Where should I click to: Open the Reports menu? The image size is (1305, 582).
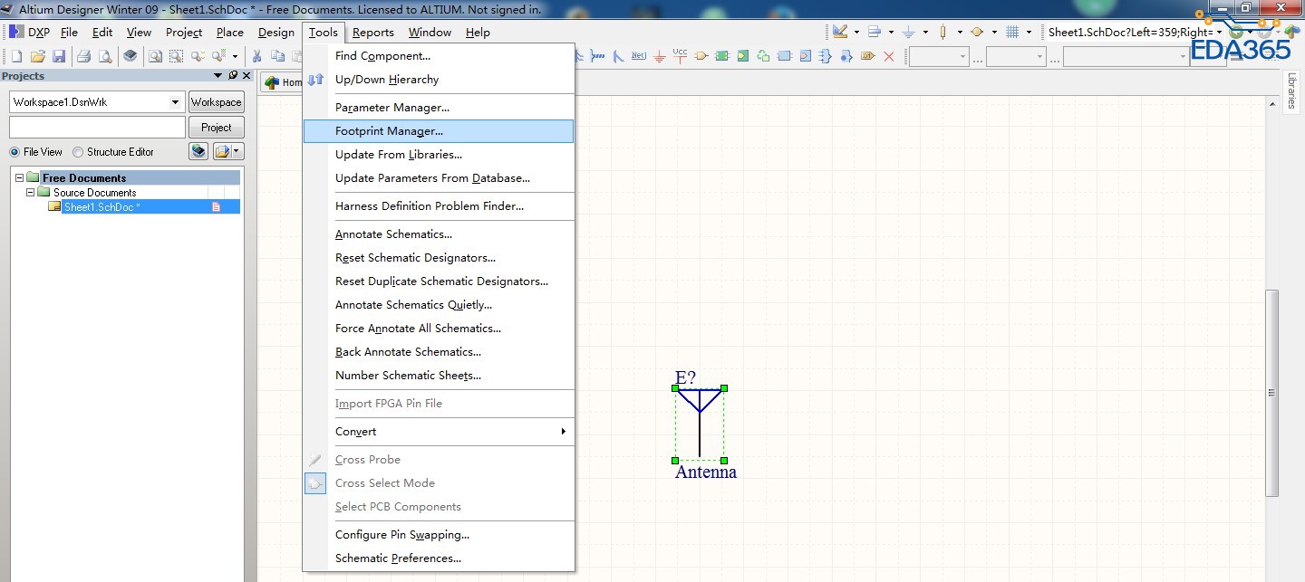click(372, 33)
